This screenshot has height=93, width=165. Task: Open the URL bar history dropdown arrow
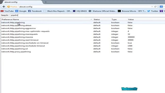click(152, 7)
